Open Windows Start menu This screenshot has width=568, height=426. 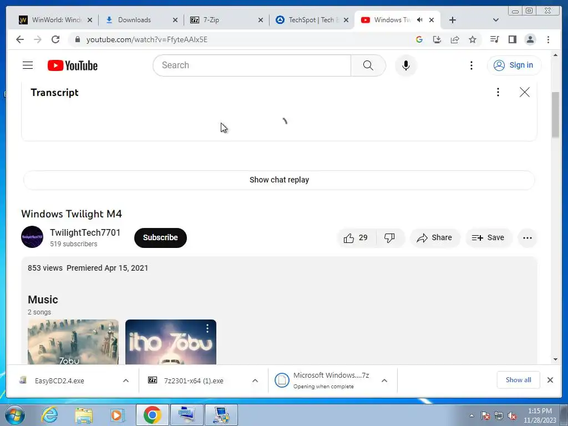15,415
